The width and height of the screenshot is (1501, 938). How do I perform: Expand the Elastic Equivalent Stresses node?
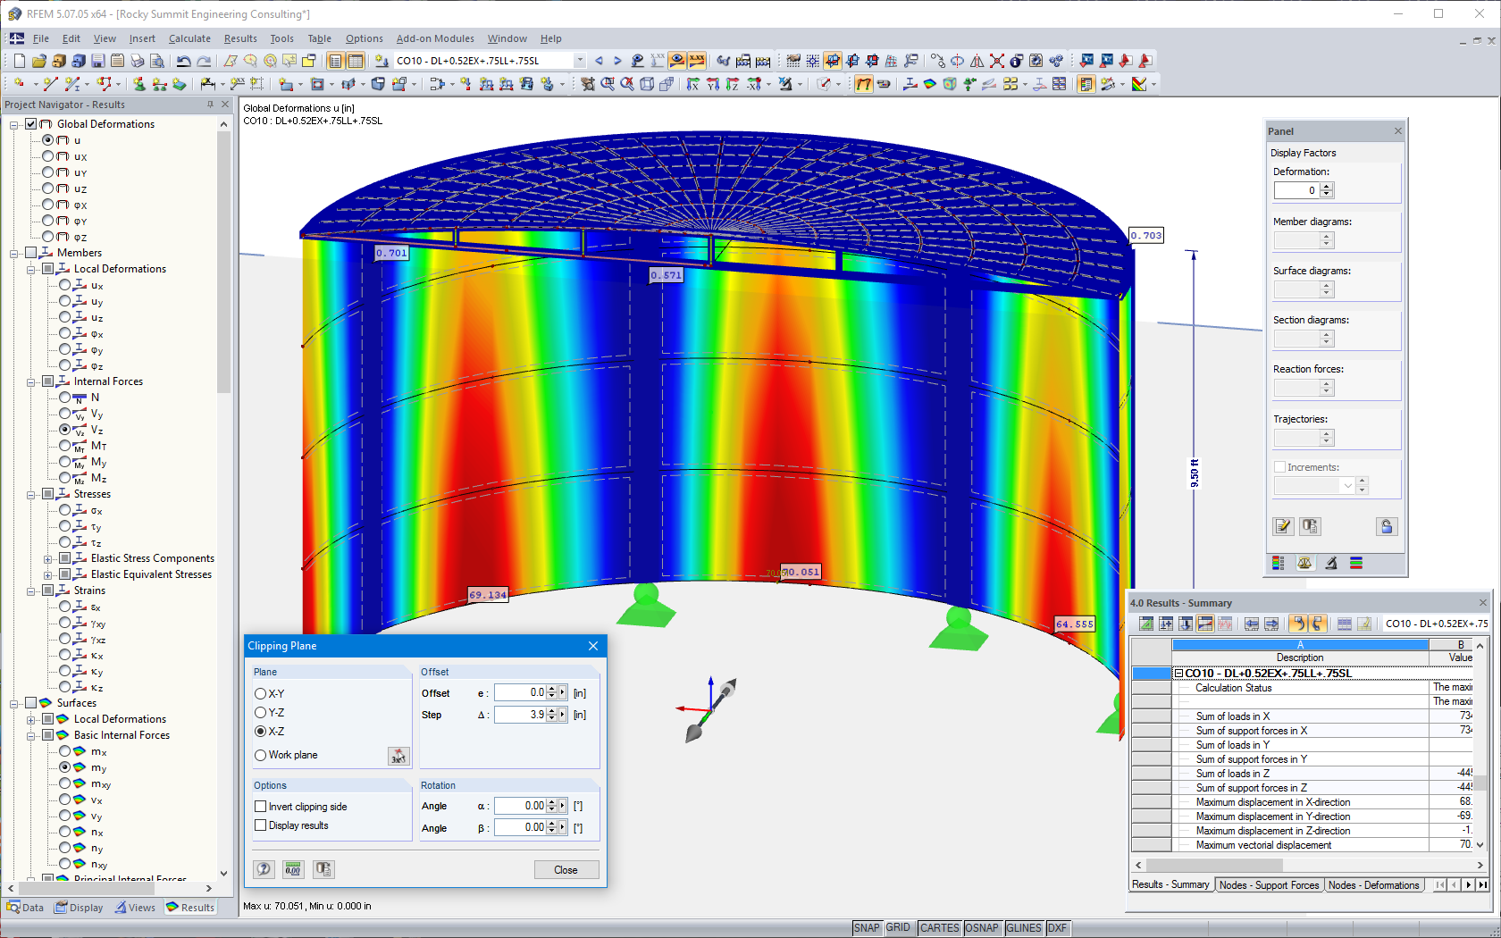coord(48,574)
